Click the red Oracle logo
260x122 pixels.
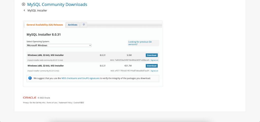[x=30, y=98]
